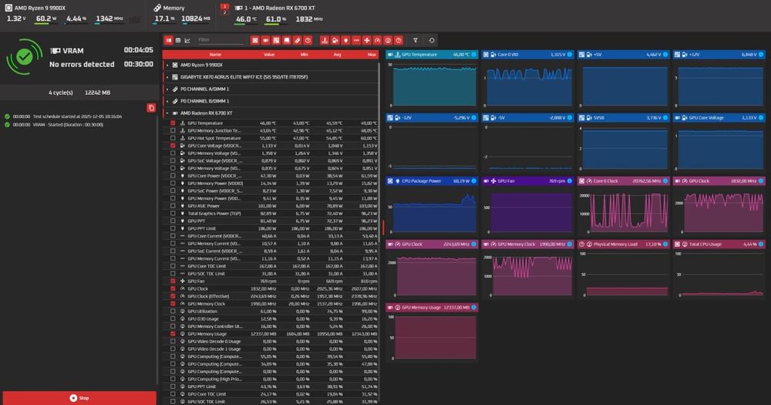This screenshot has width=771, height=405.
Task: Stop the running VRAM test
Action: point(79,397)
